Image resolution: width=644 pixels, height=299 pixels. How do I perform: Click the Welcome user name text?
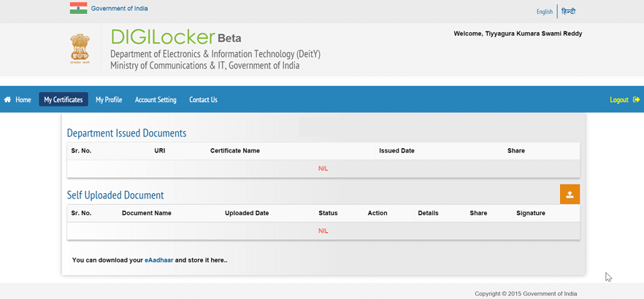pos(518,34)
